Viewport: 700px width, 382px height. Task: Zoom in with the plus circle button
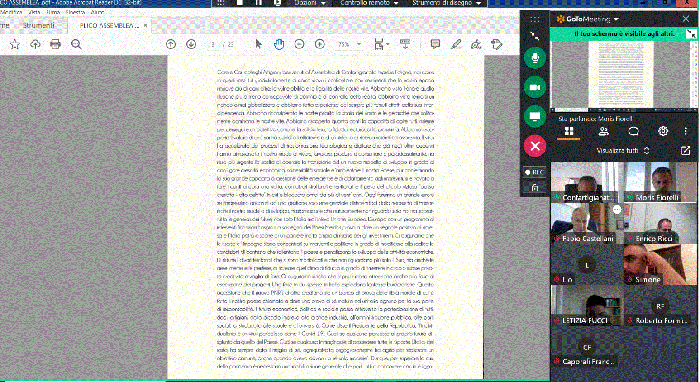tap(320, 44)
